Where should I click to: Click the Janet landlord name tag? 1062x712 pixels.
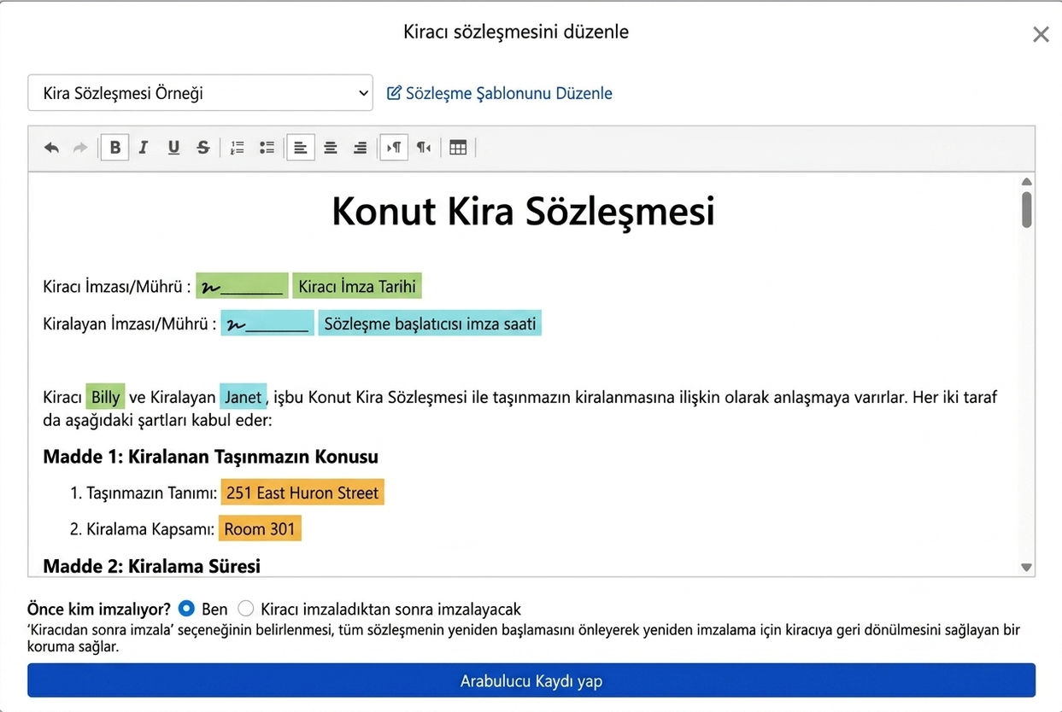pyautogui.click(x=243, y=397)
